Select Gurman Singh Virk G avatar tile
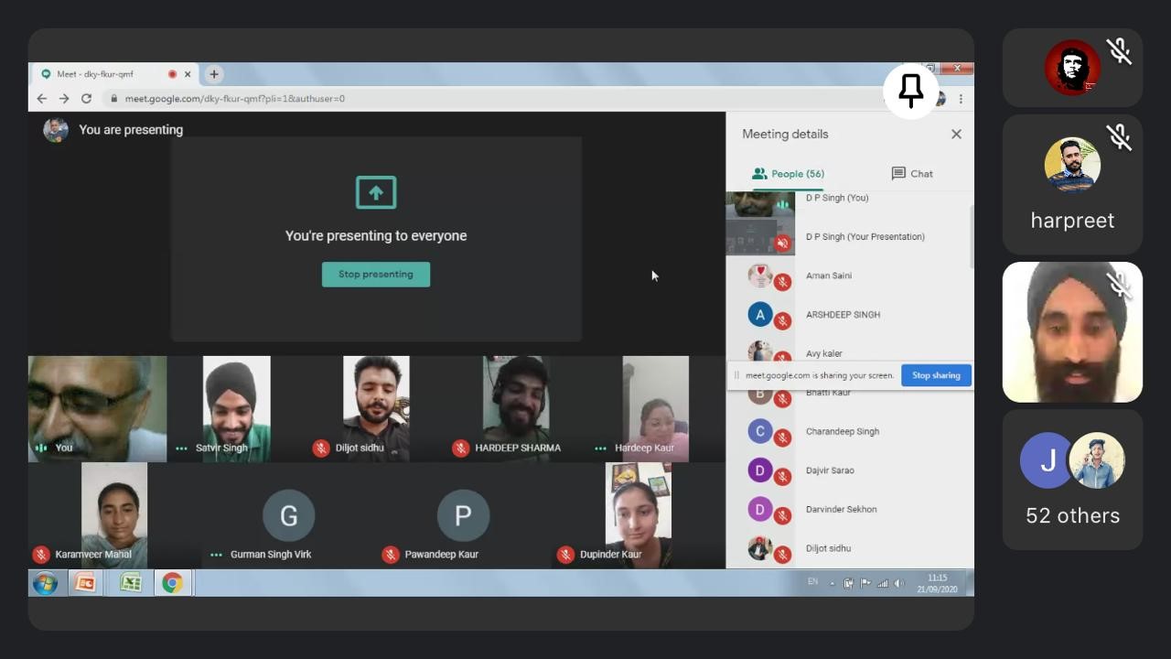Image resolution: width=1171 pixels, height=659 pixels. pos(288,515)
